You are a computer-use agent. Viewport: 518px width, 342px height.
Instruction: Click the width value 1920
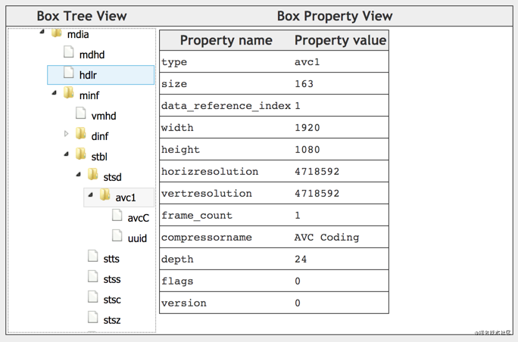click(x=307, y=128)
